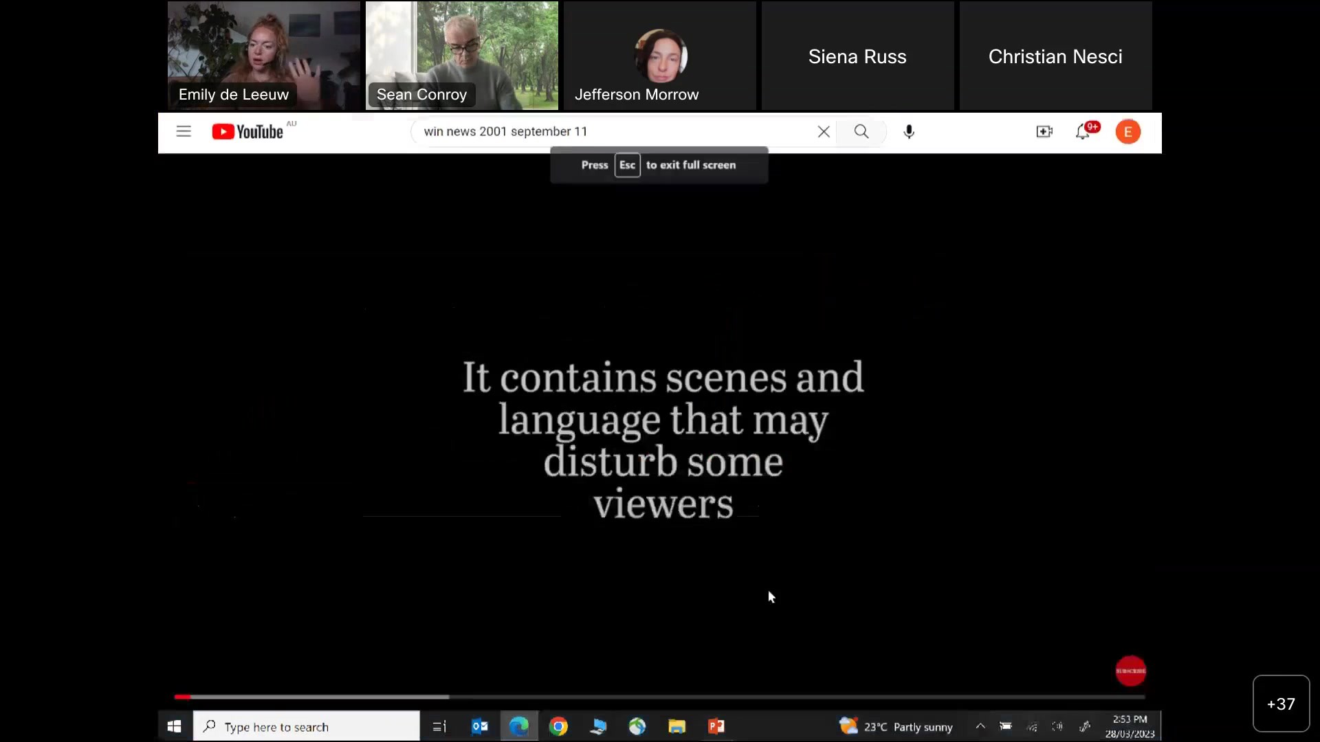Open YouTube notifications bell

[x=1083, y=131]
